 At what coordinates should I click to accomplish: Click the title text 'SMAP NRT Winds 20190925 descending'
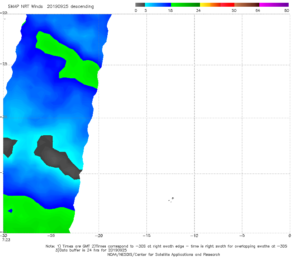coord(51,7)
